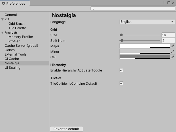This screenshot has height=132, width=176.
Task: Click the Split Num value field
Action: [168, 40]
